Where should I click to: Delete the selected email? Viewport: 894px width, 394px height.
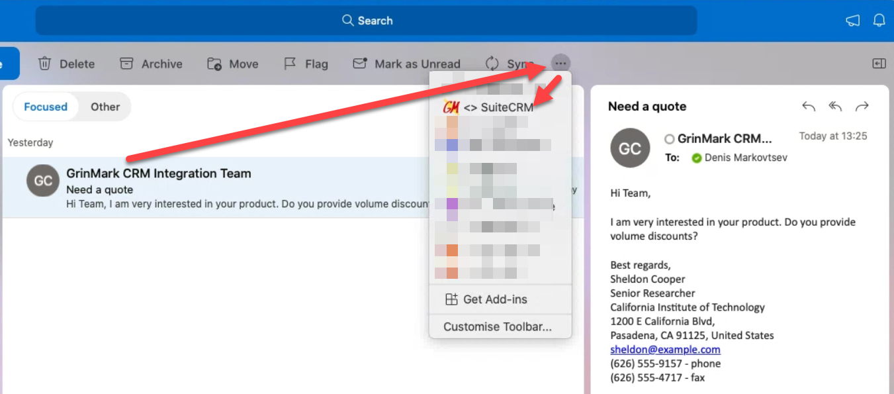(x=66, y=64)
